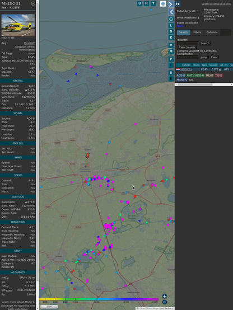Toggle the K map button

coord(171,37)
